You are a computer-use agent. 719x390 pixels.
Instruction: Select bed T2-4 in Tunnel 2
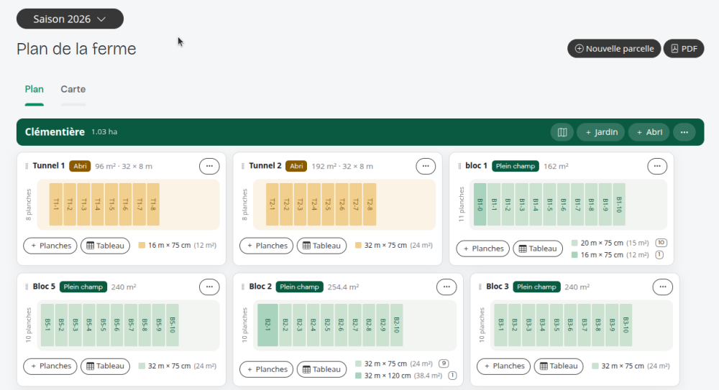[314, 205]
